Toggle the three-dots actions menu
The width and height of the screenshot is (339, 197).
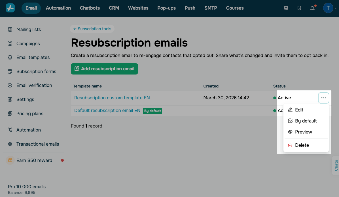324,98
